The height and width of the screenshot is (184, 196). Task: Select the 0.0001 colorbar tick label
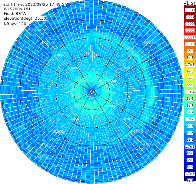190,44
